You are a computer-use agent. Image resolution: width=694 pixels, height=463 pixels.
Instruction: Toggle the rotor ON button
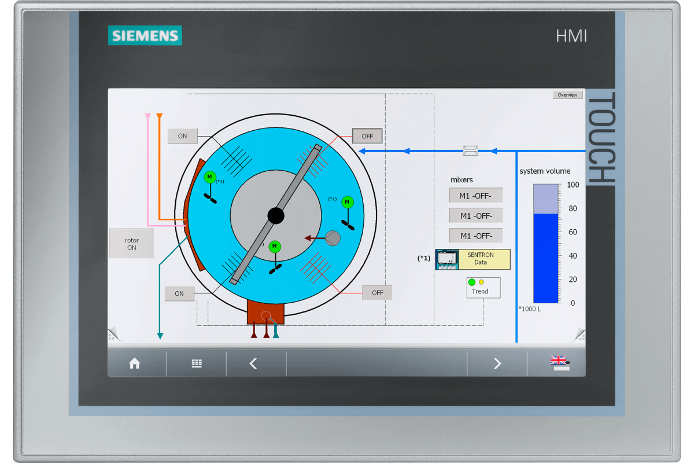pos(131,244)
